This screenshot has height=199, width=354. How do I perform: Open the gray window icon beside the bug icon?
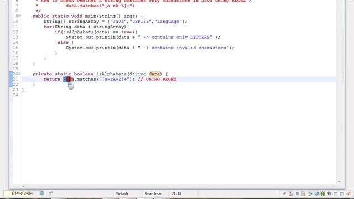[x=336, y=193]
